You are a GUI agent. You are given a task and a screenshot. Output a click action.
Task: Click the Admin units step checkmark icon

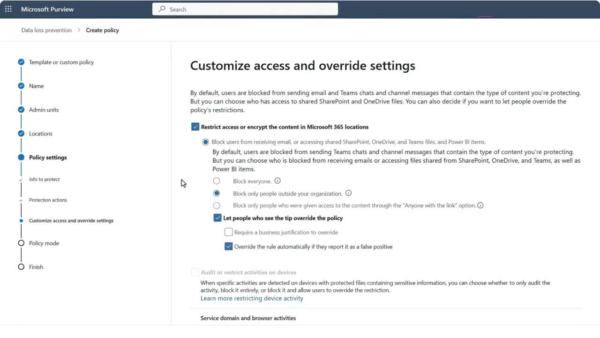tap(21, 110)
